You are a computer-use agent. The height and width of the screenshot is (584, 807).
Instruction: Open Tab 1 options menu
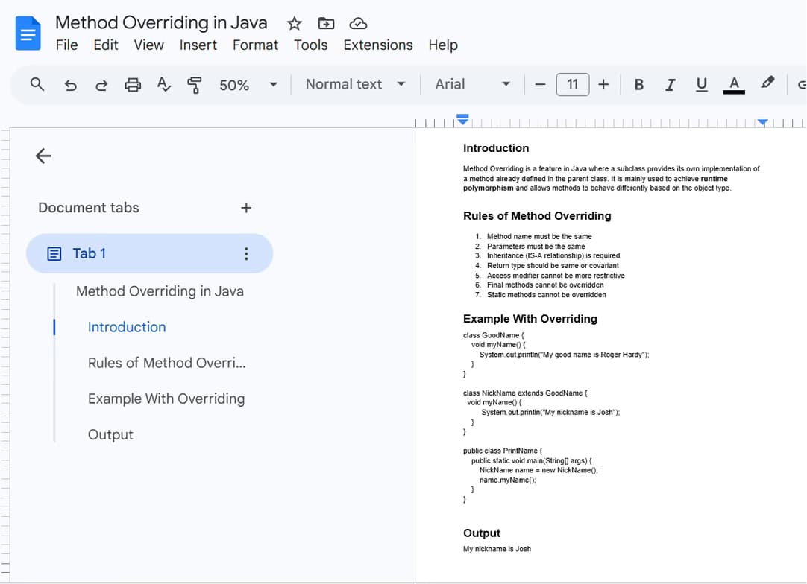coord(246,253)
